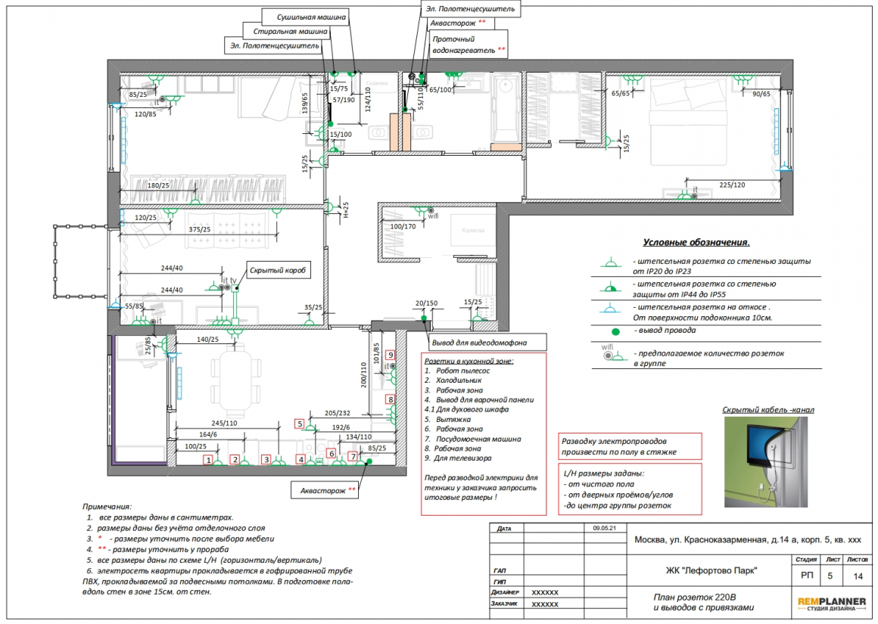Viewport: 878px width, 624px height.
Task: Click the wifi socket group symbol in legend
Action: tap(612, 353)
